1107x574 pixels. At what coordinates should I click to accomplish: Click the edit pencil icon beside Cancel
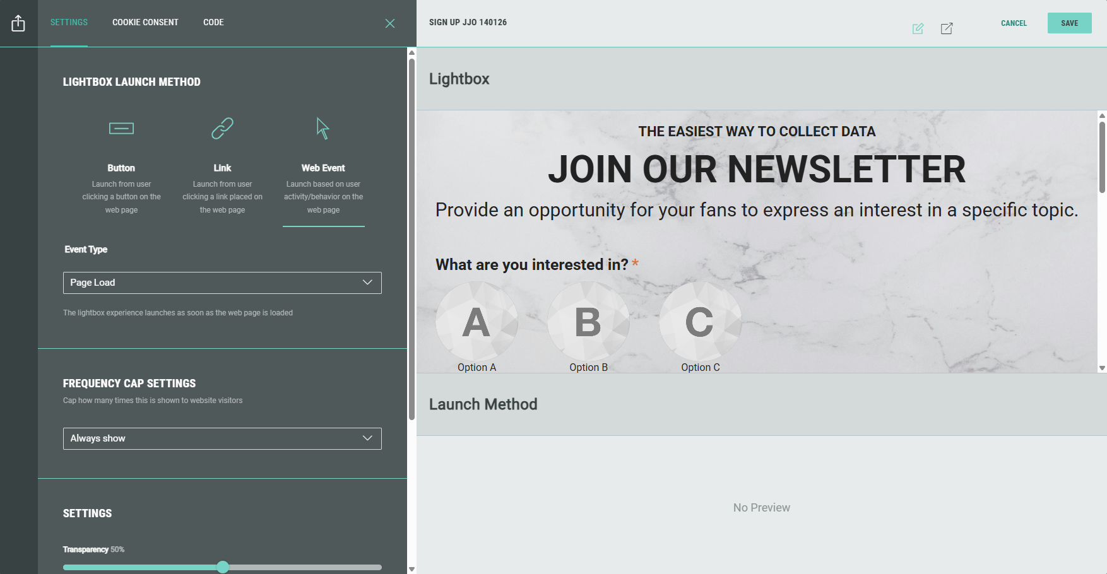918,28
